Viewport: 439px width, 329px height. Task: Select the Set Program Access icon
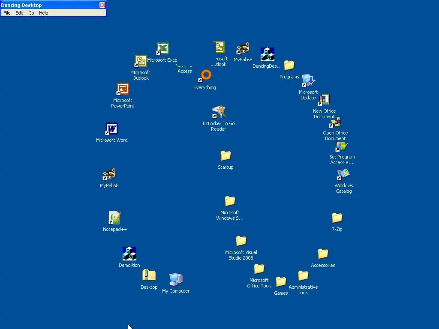342,147
